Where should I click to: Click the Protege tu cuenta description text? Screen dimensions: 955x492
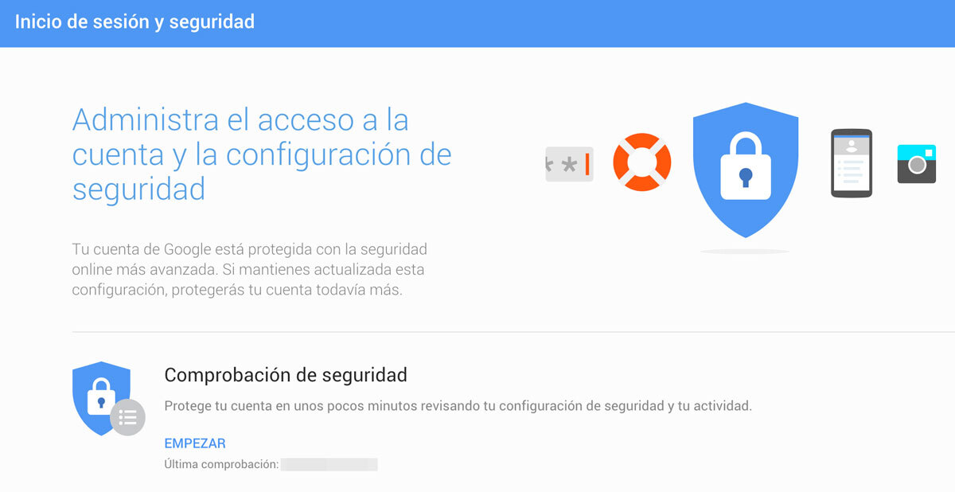458,406
